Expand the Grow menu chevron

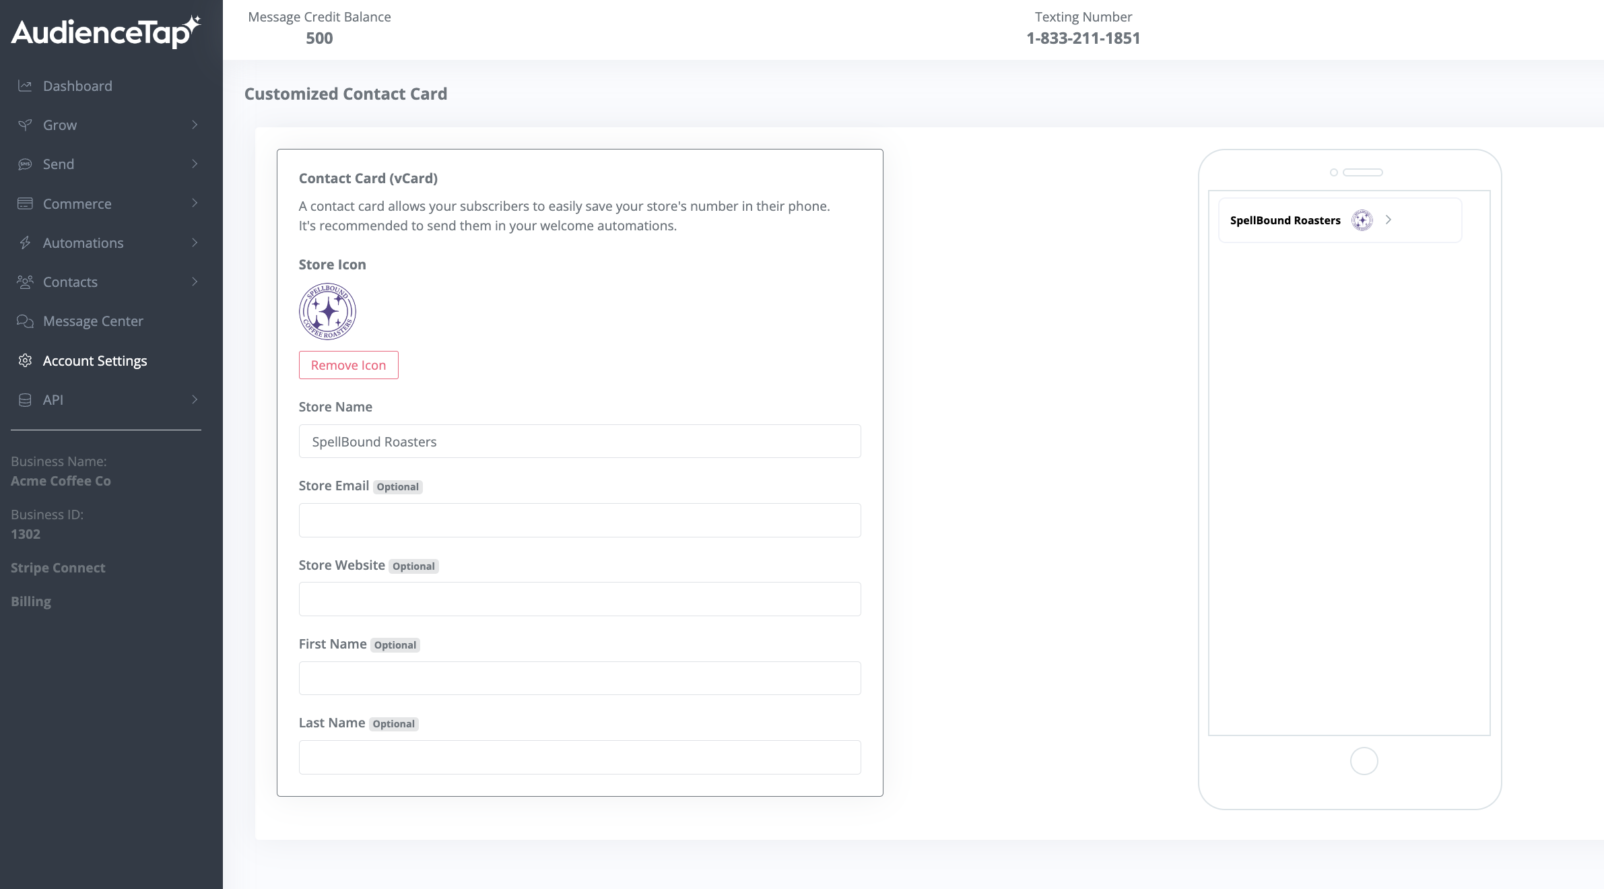pyautogui.click(x=195, y=125)
